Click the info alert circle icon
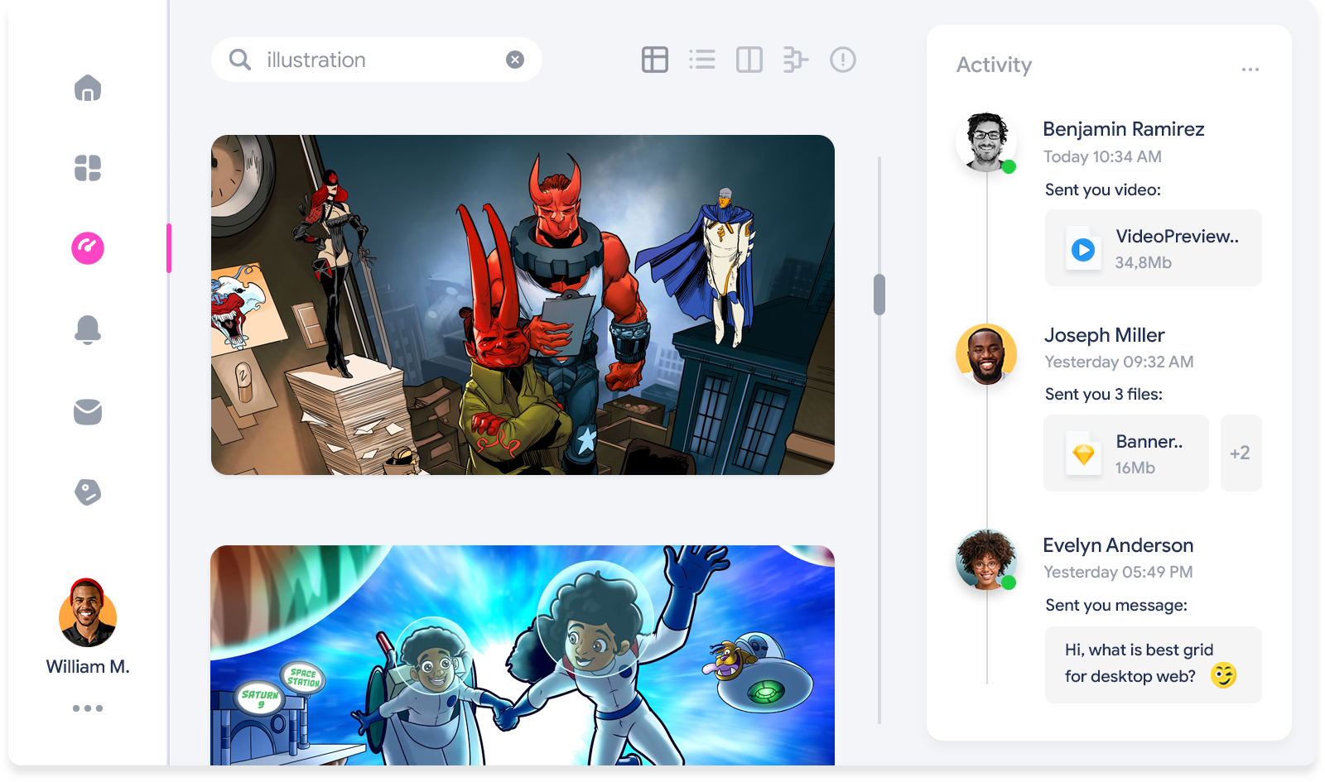1325x782 pixels. [843, 60]
